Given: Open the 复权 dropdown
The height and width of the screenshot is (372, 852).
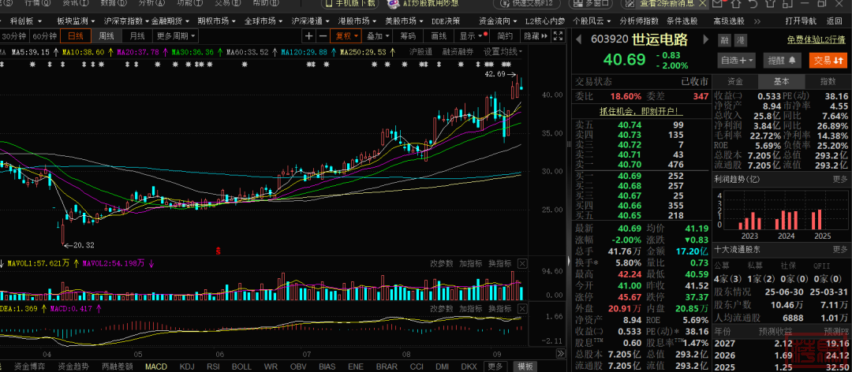Looking at the screenshot, I should coord(347,35).
